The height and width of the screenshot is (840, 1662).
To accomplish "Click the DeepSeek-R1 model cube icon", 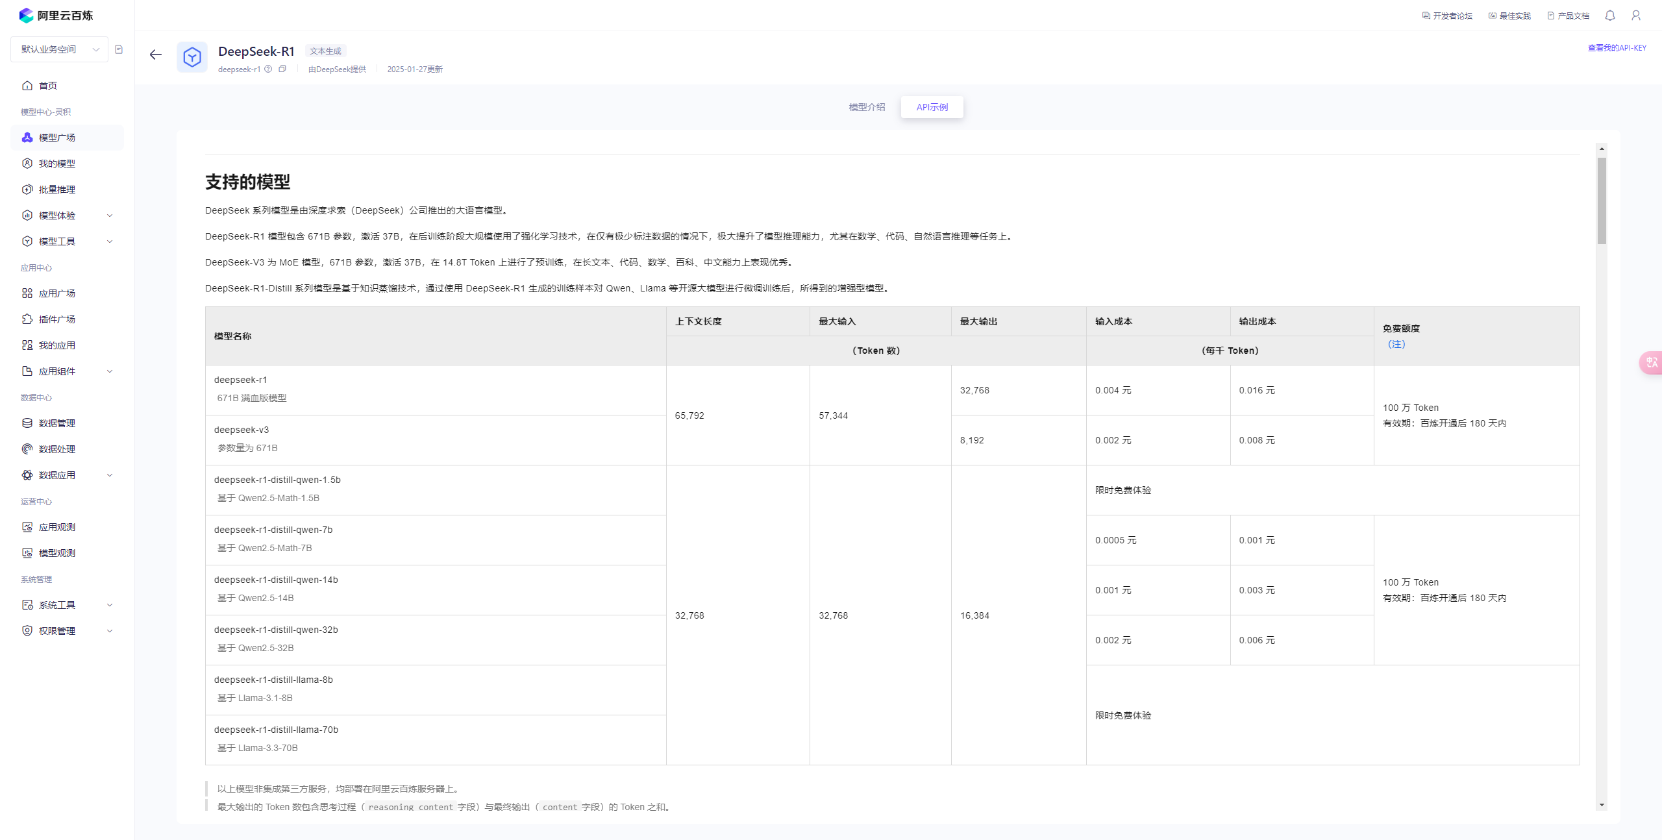I will pyautogui.click(x=192, y=57).
